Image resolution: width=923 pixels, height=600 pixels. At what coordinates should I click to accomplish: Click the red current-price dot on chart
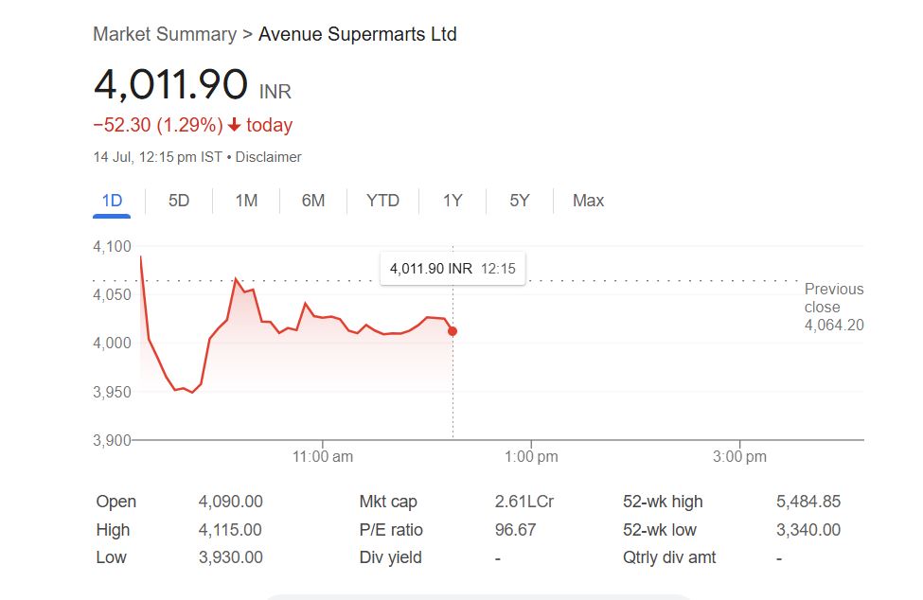[453, 331]
